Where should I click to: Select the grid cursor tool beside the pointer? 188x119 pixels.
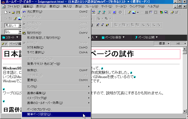pyautogui.click(x=11, y=19)
